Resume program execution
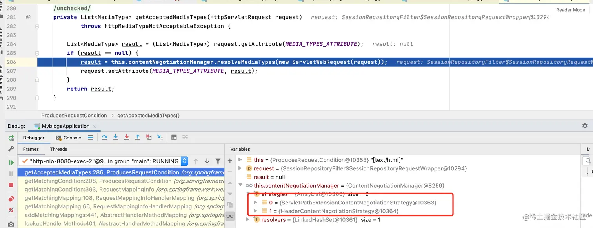The width and height of the screenshot is (593, 228). click(x=11, y=162)
